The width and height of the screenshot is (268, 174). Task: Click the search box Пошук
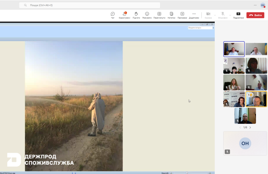tap(90, 5)
